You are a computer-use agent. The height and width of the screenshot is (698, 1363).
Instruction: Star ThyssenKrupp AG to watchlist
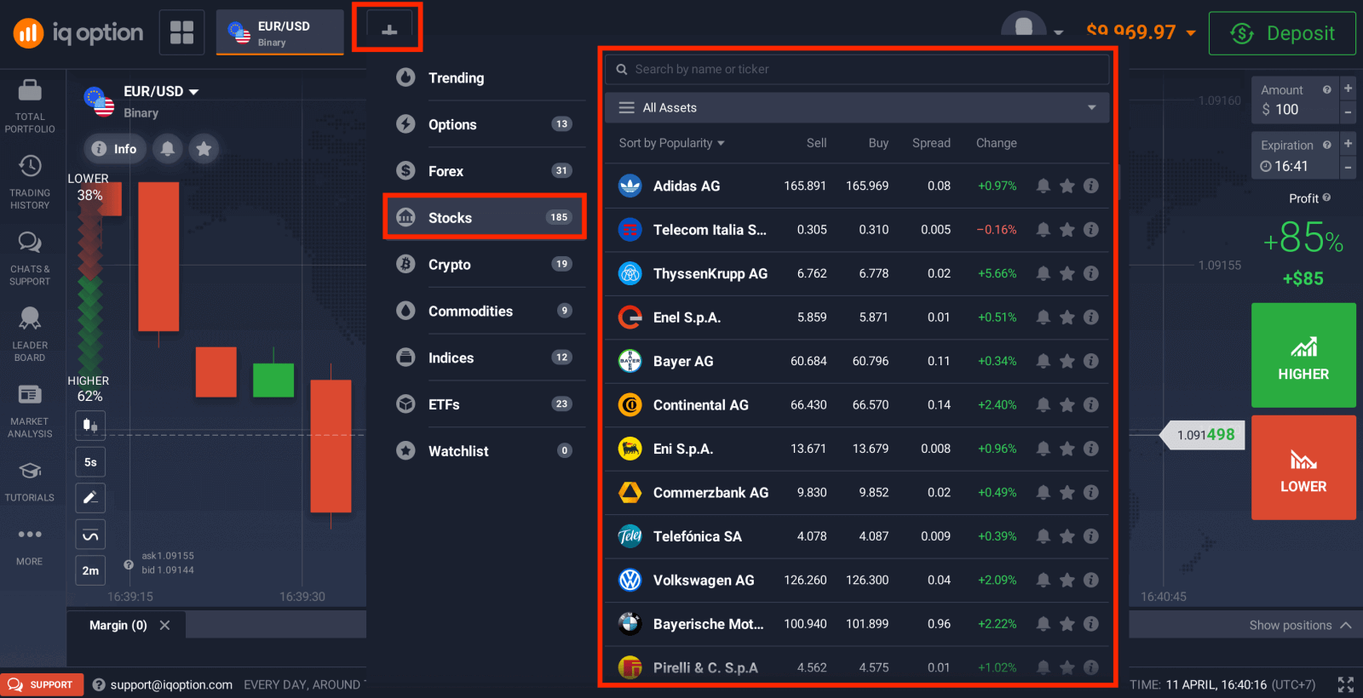[1067, 273]
